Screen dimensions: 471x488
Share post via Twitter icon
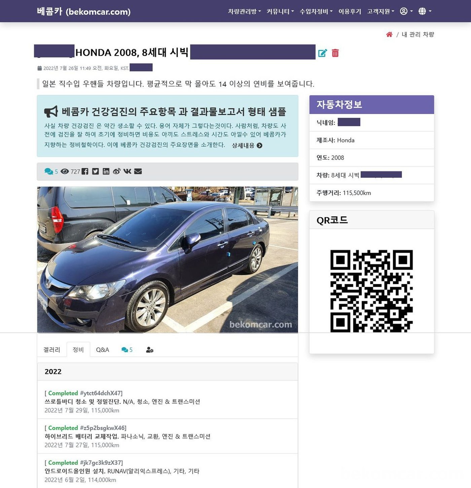coord(96,171)
